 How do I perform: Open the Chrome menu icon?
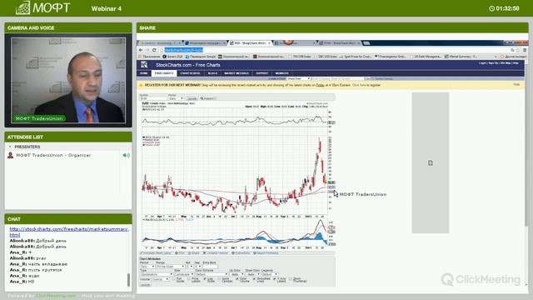click(525, 50)
